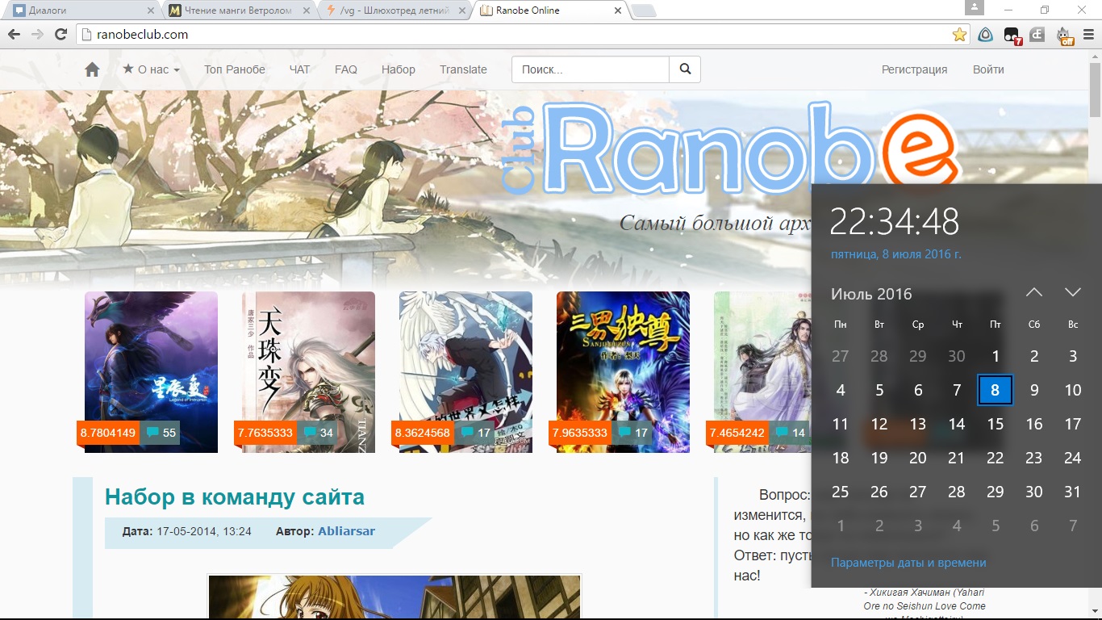Close the Диалоги tab

click(151, 10)
